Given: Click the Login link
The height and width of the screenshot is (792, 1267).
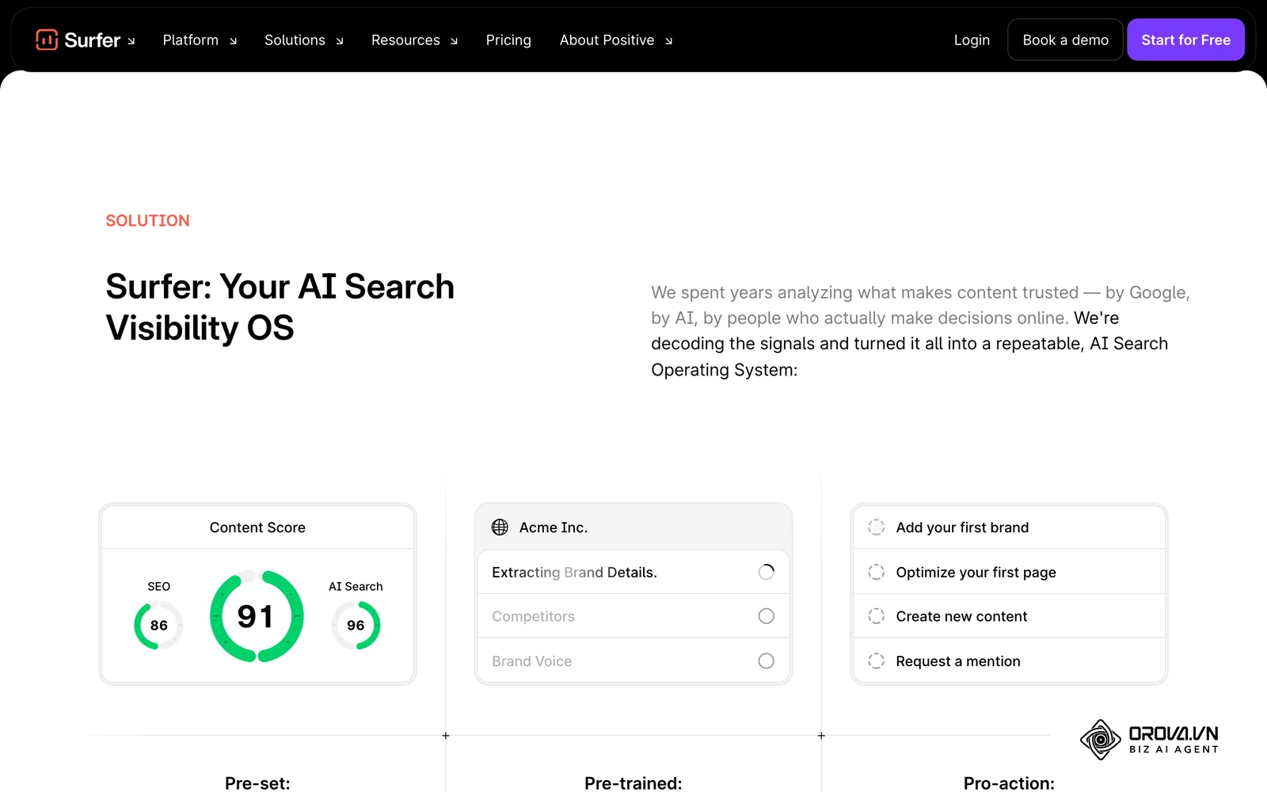Looking at the screenshot, I should pyautogui.click(x=972, y=40).
